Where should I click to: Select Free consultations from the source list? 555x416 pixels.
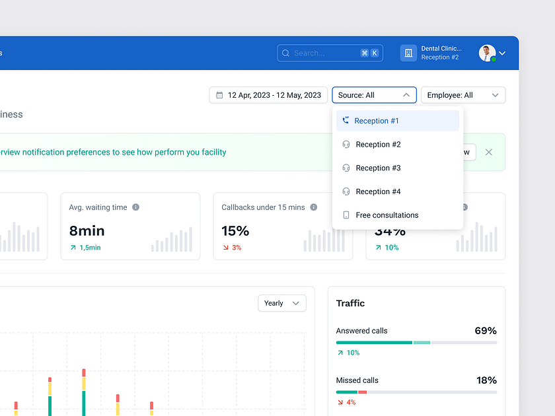(x=398, y=215)
